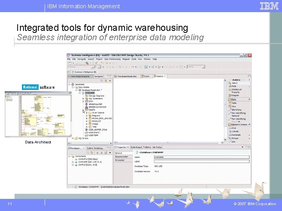Click the Collapse All icon in Database Explorer
This screenshot has height=211, width=282.
[x=88, y=153]
